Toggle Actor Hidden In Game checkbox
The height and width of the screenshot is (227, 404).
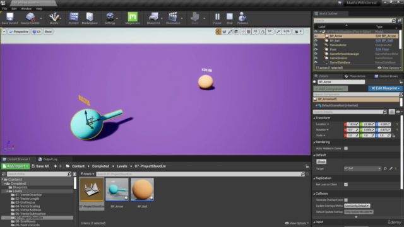click(346, 149)
